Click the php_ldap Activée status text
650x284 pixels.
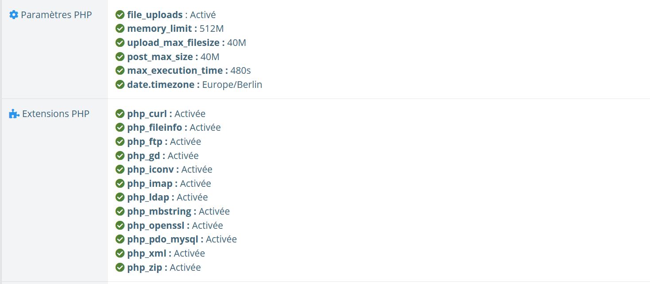click(192, 197)
